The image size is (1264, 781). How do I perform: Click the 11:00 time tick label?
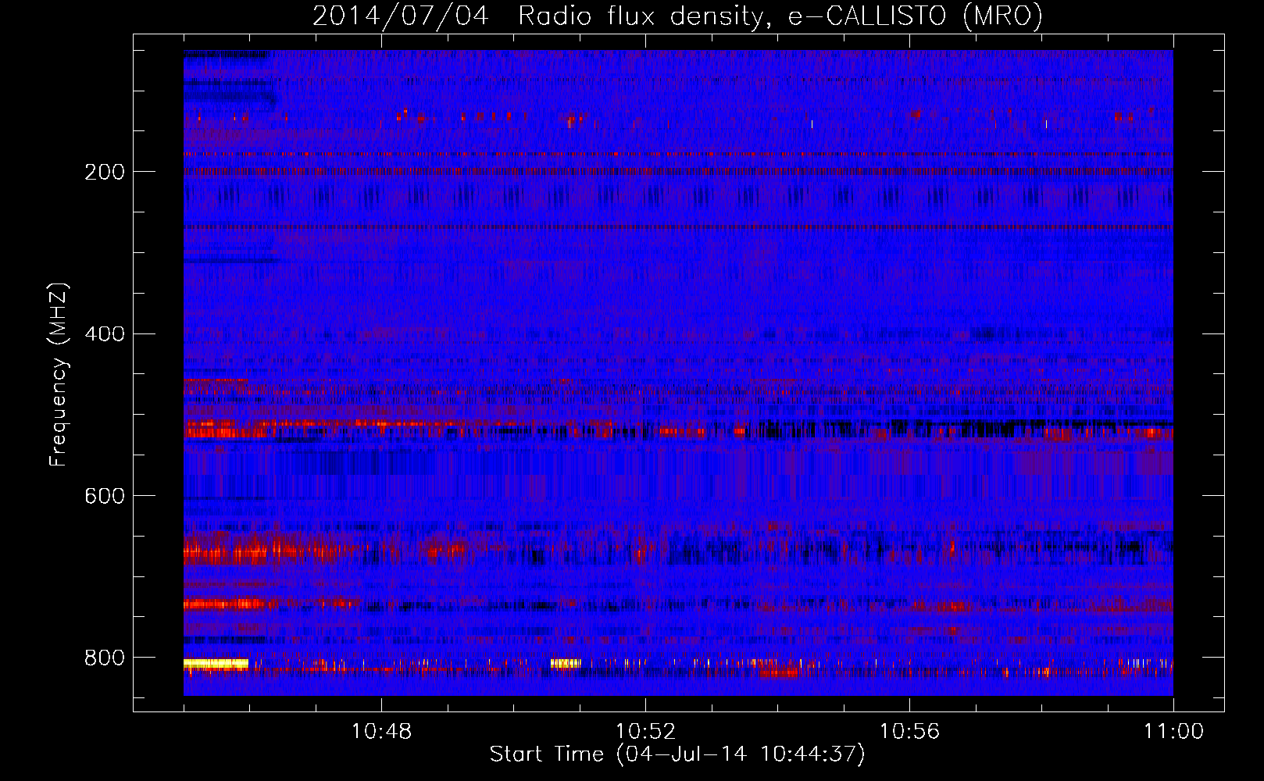coord(1173,732)
